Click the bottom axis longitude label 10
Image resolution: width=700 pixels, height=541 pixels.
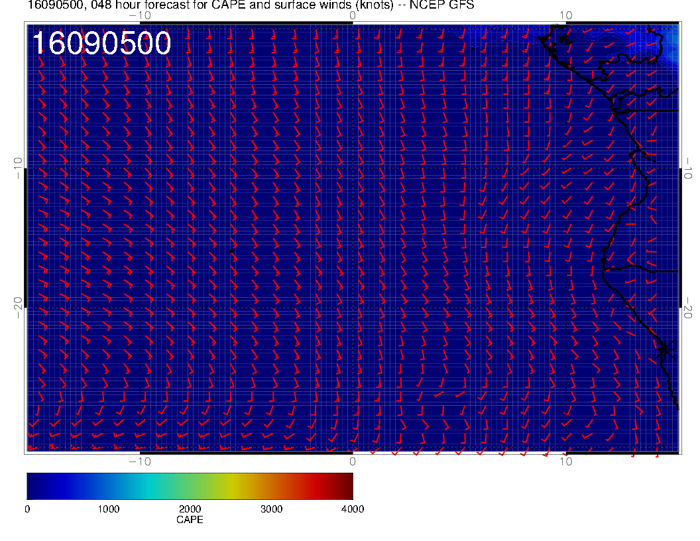565,461
